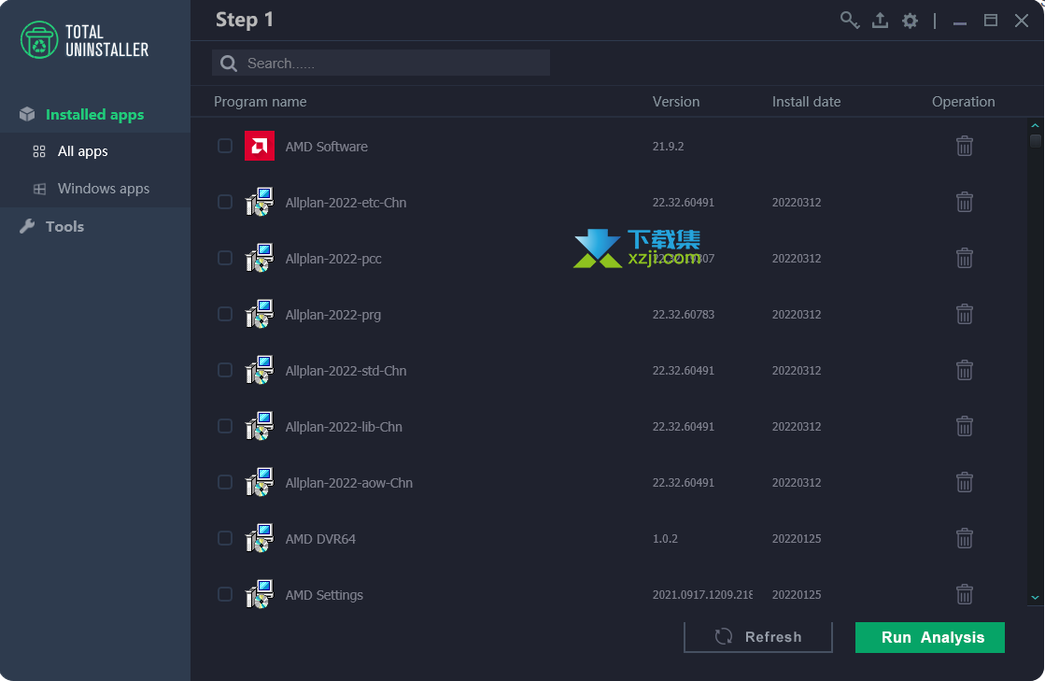Open the Installed apps section

[95, 115]
